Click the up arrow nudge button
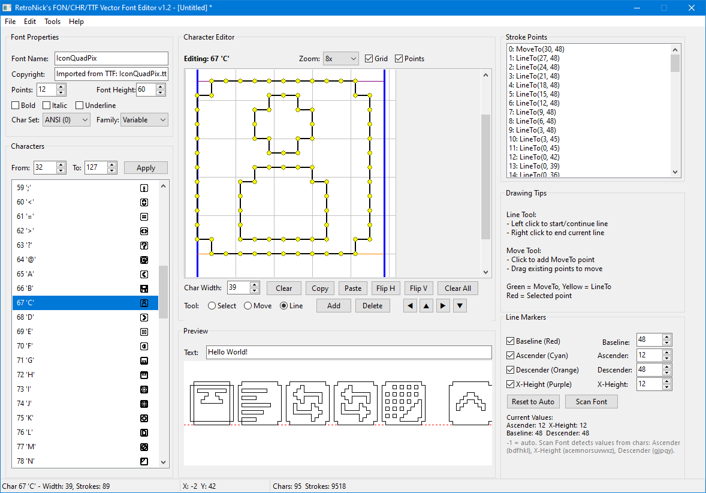706x493 pixels. click(x=426, y=306)
